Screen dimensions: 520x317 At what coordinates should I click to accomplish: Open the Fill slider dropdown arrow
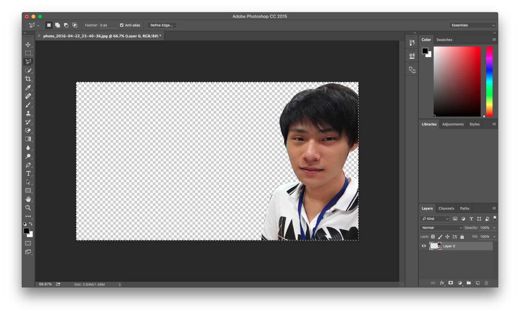click(x=494, y=237)
